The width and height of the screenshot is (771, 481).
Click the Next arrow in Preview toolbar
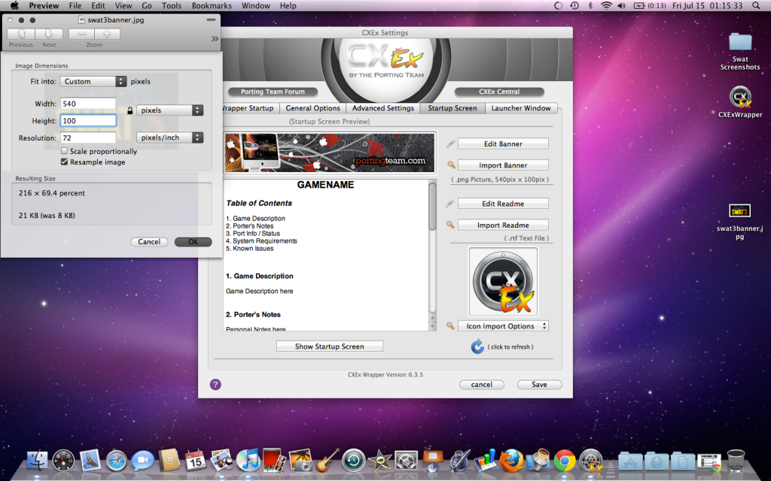pos(49,34)
